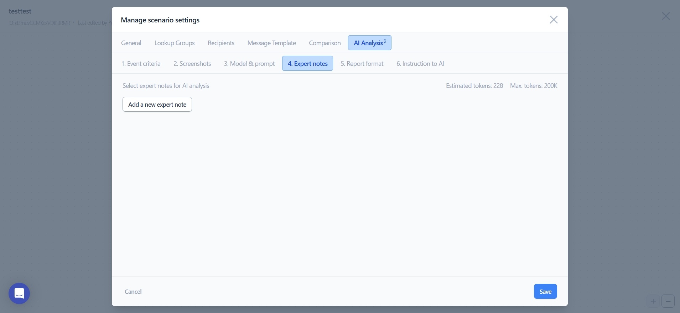Go to step 6. Instruction to AI
This screenshot has height=313, width=680.
click(420, 64)
